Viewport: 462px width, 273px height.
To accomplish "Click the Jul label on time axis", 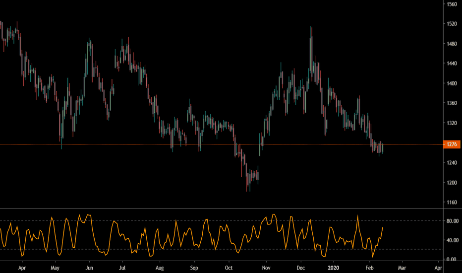I will tap(122, 268).
